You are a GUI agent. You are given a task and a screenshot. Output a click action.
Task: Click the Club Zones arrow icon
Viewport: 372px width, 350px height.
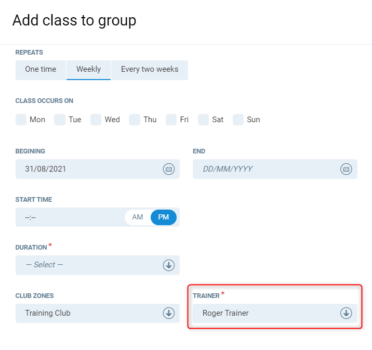pyautogui.click(x=168, y=313)
